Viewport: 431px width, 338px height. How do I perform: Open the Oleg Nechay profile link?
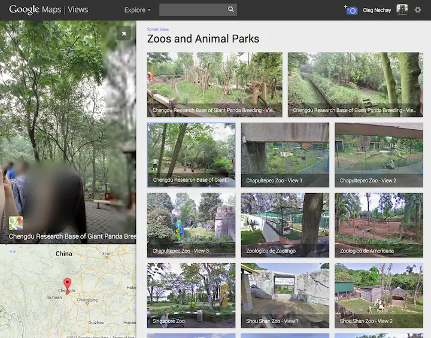pyautogui.click(x=377, y=10)
